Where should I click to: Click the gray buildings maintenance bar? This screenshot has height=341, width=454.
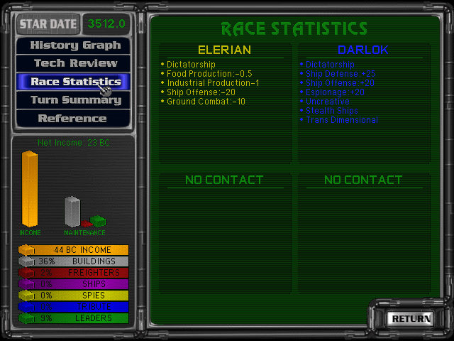point(72,212)
